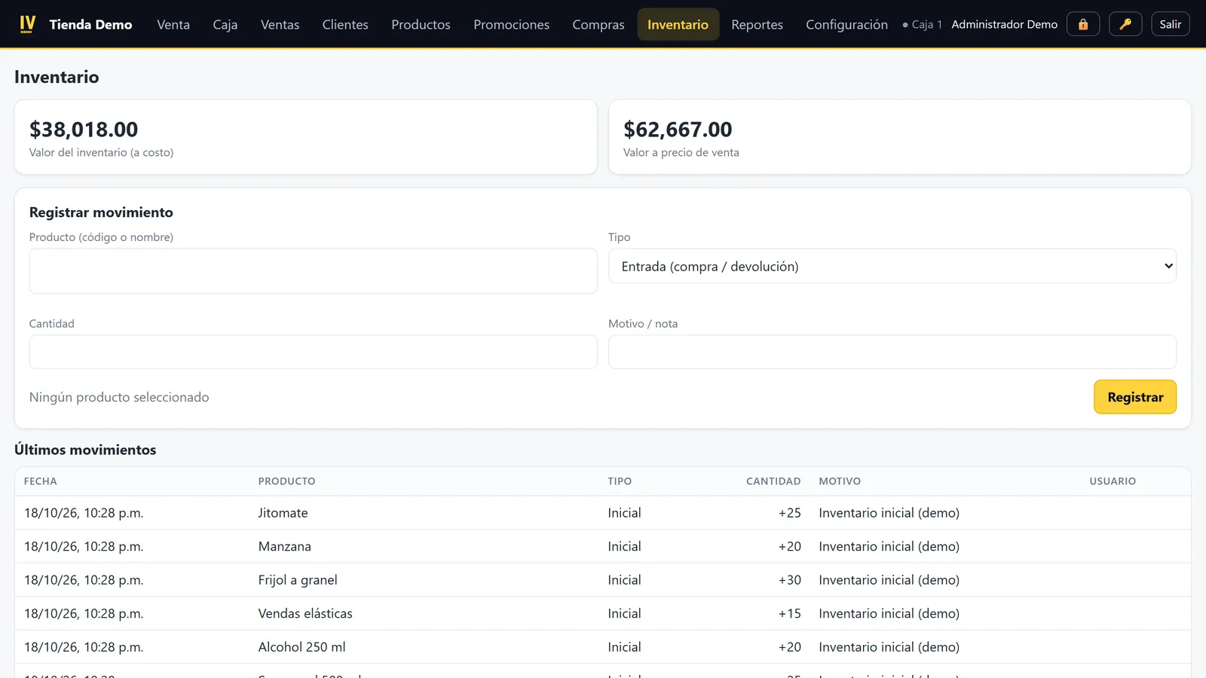Click the IV logo icon
The image size is (1206, 678).
[x=27, y=24]
